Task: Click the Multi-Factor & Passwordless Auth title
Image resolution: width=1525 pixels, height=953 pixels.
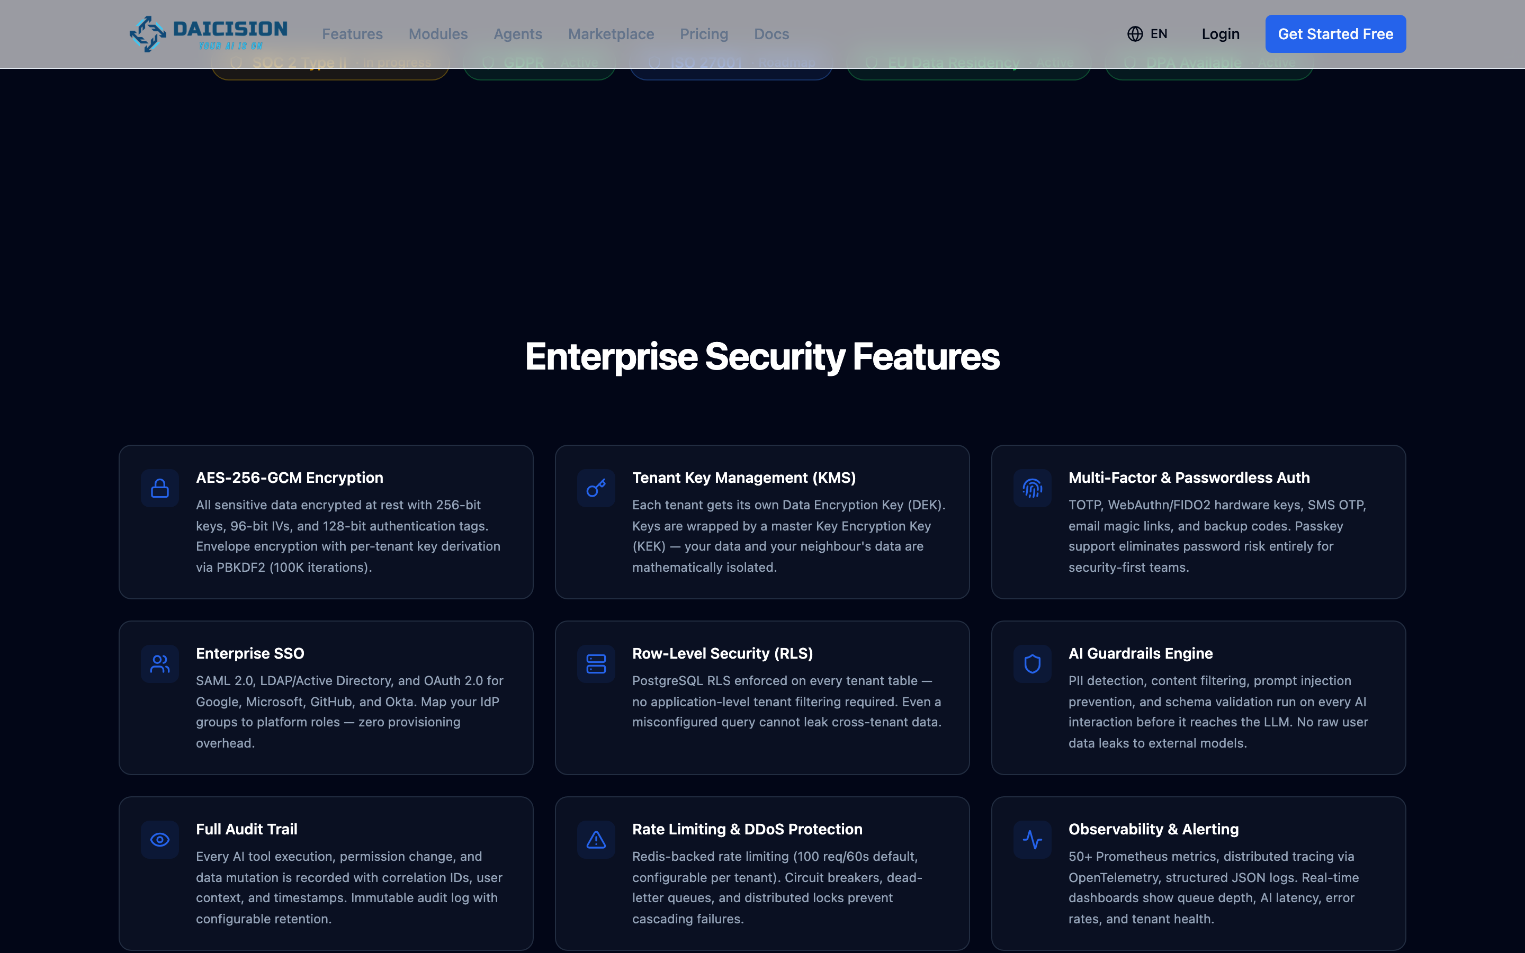Action: click(1188, 478)
